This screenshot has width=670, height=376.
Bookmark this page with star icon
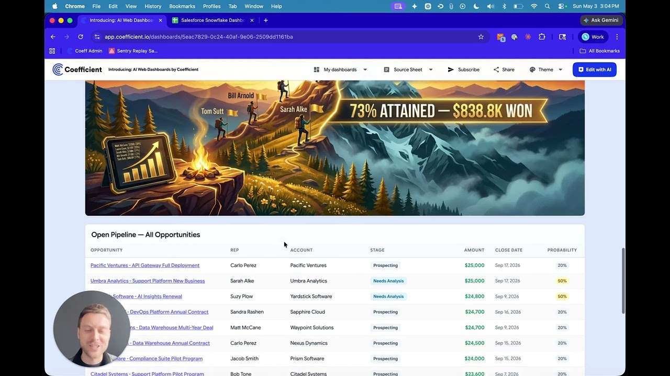point(481,37)
